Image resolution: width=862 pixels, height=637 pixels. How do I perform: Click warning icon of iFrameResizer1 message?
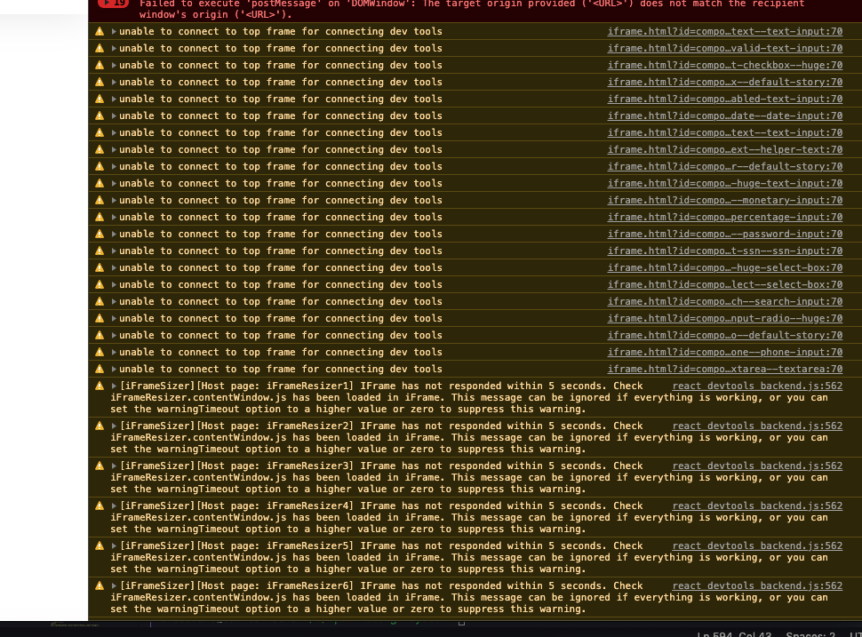[x=100, y=386]
